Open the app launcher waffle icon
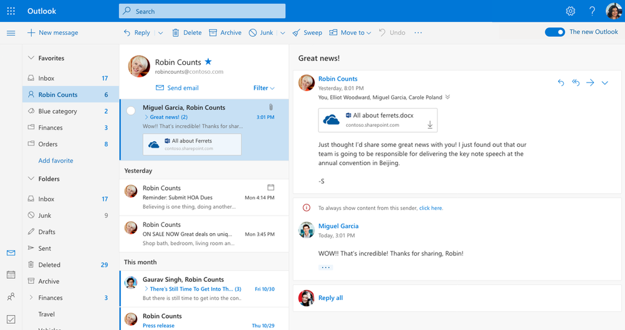625x330 pixels. 11,11
